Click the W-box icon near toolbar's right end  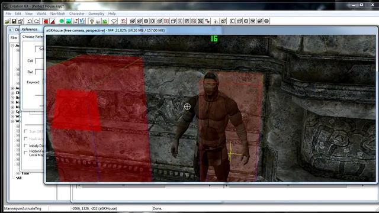click(253, 21)
